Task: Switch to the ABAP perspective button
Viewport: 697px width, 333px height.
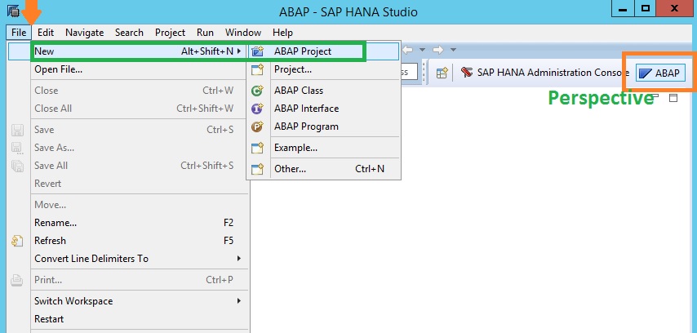Action: point(660,73)
